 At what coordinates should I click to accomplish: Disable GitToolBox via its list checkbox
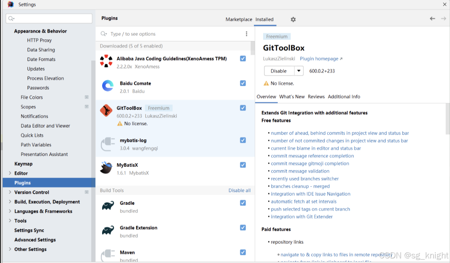243,108
